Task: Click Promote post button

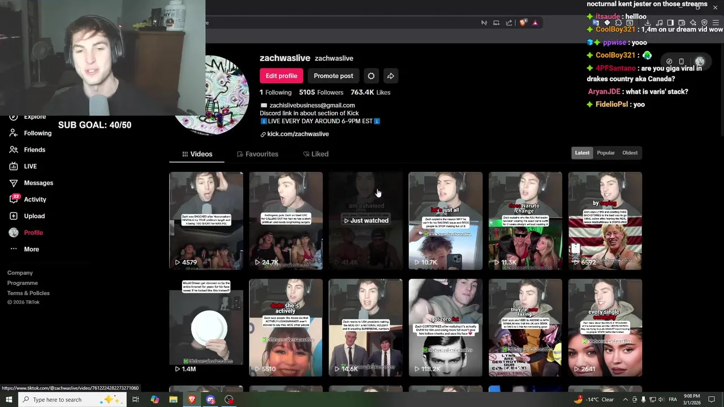Action: coord(333,76)
